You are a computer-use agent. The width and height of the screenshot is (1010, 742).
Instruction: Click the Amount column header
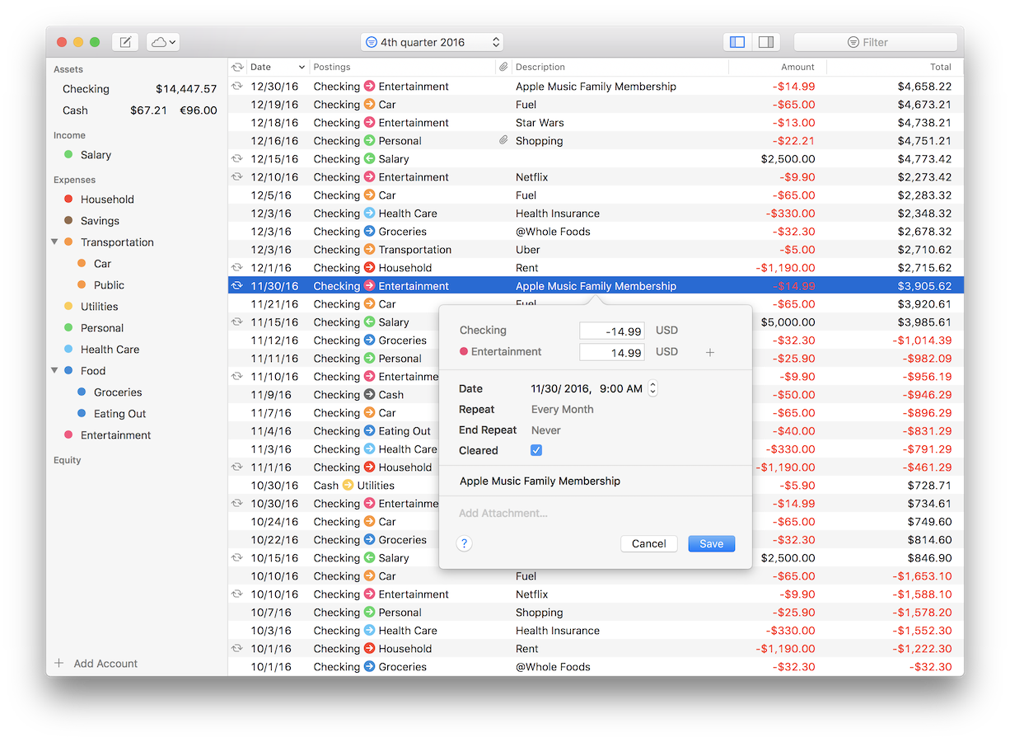[x=778, y=67]
